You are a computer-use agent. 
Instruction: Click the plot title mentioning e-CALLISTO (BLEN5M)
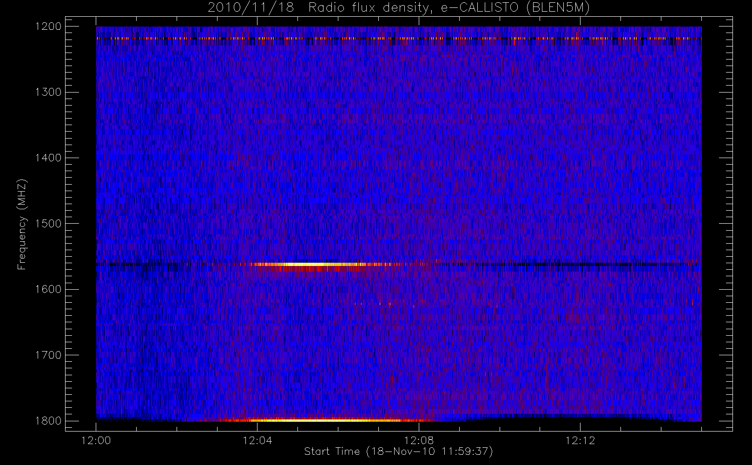point(399,8)
